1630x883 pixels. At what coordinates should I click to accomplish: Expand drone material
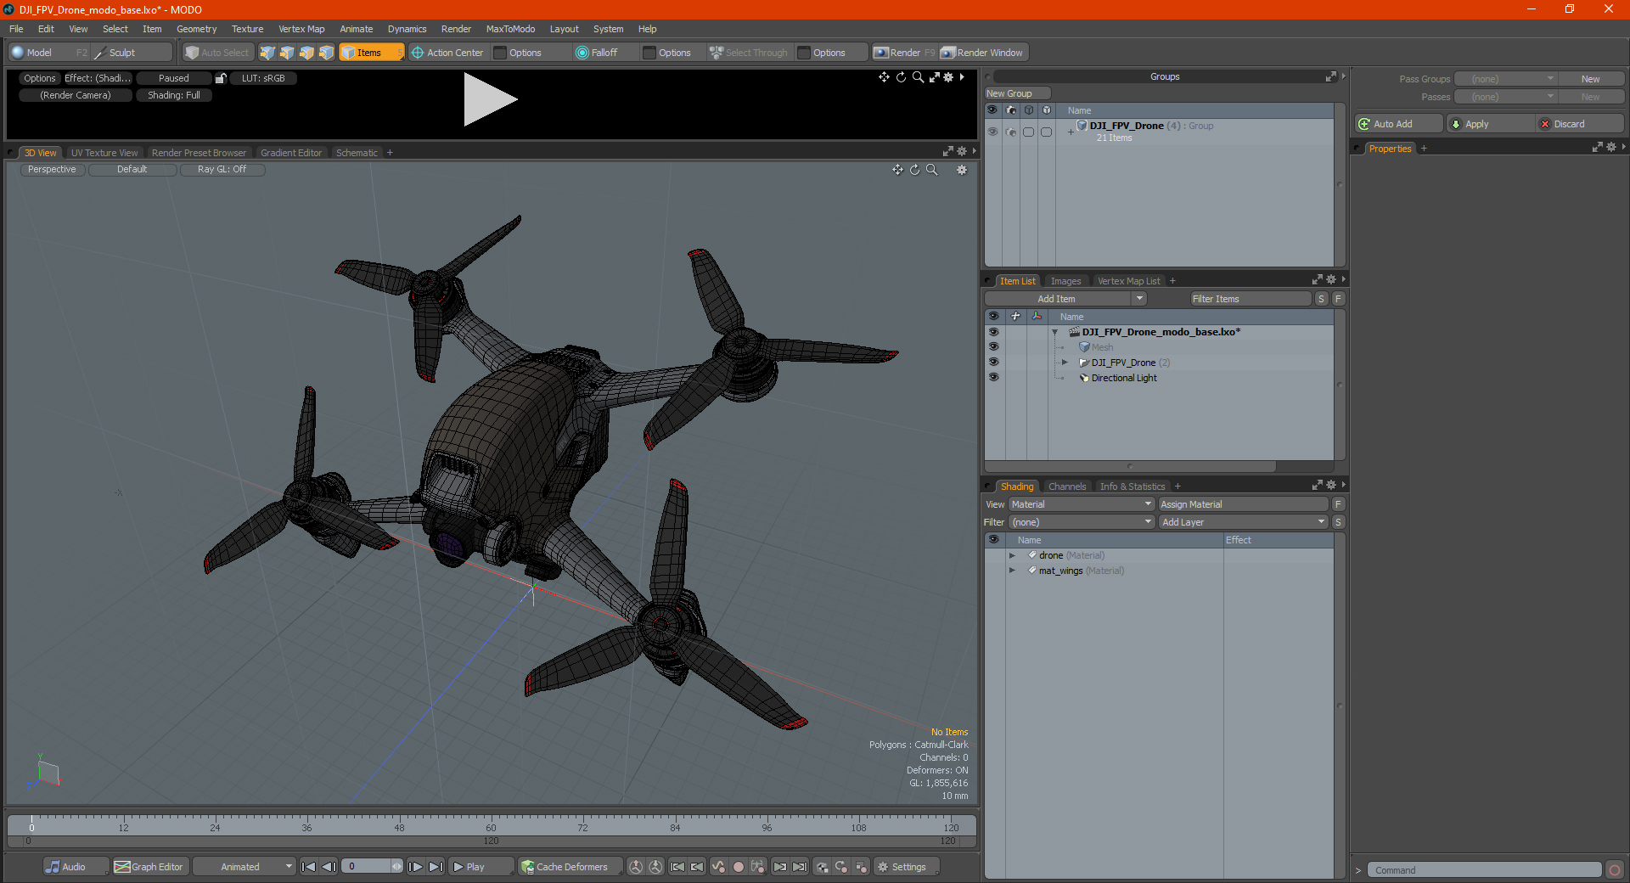point(1012,555)
